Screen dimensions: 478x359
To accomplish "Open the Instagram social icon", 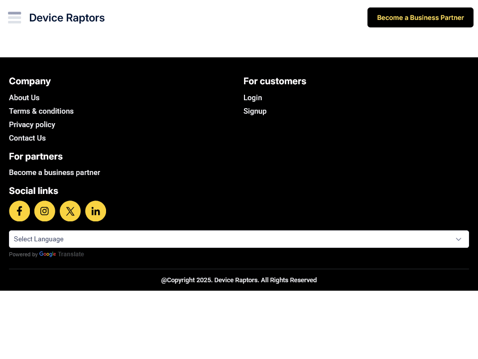I will coord(45,211).
